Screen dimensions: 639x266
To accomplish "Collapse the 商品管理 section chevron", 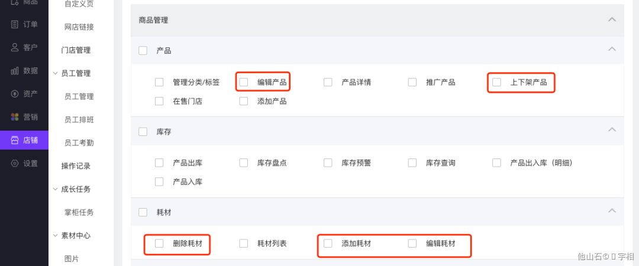I will [x=612, y=20].
